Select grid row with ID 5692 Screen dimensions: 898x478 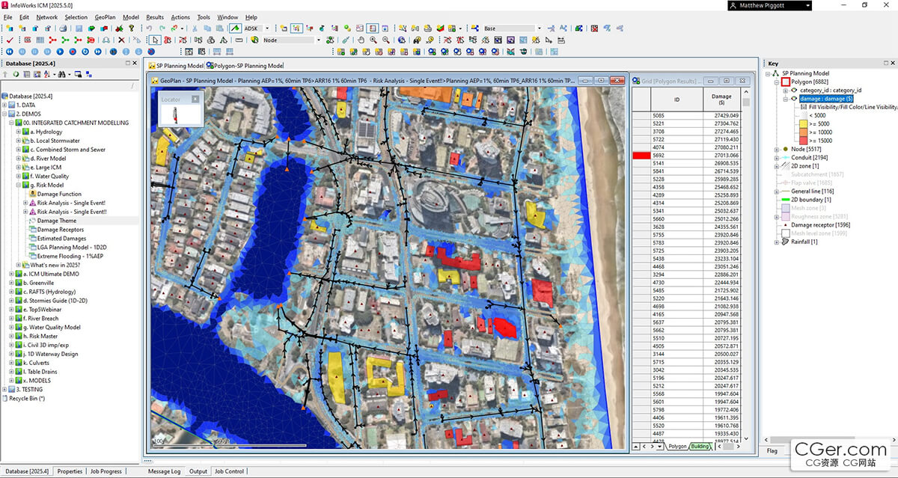tap(657, 155)
